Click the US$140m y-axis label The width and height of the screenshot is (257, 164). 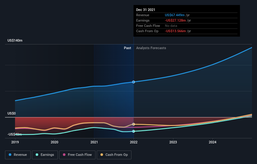coord(15,40)
